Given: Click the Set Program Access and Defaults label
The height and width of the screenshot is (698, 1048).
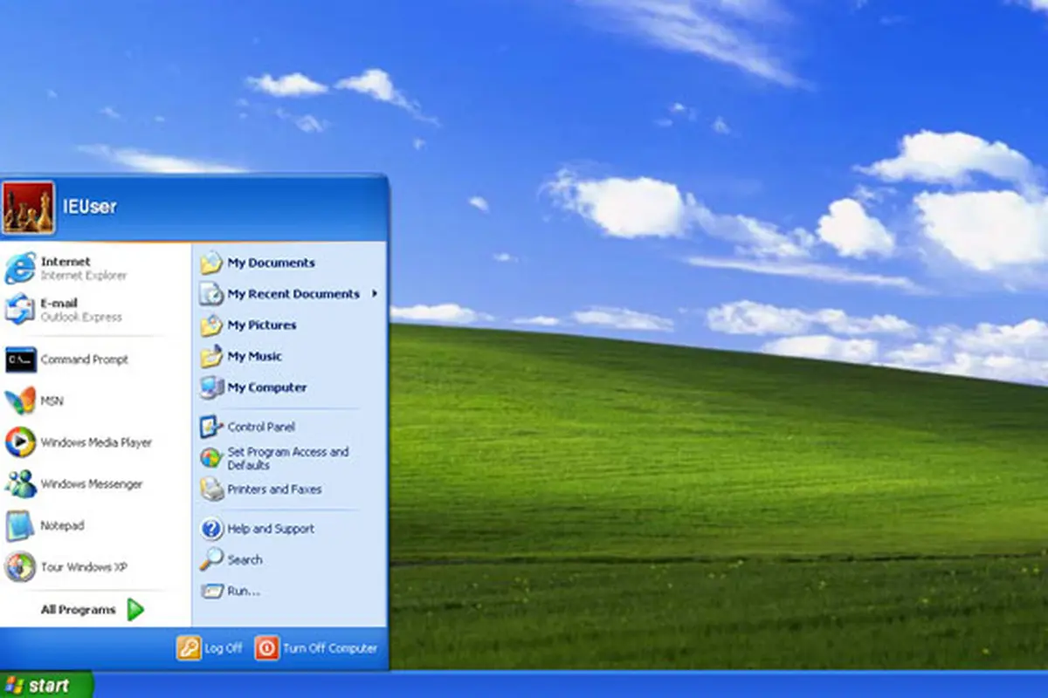Looking at the screenshot, I should pyautogui.click(x=288, y=458).
